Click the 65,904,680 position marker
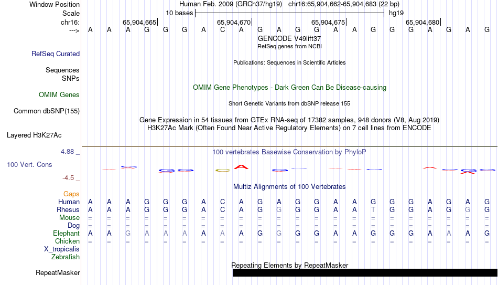Screen dimensions: 498x285 click(423, 22)
